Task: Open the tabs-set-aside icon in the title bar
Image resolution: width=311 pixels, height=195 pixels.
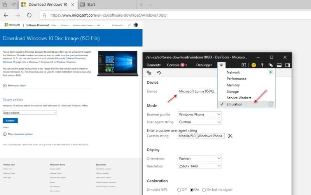Action: coord(5,4)
